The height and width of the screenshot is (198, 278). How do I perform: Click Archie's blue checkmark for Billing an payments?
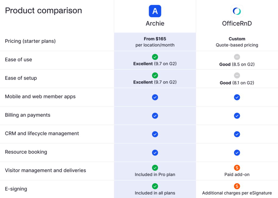pos(155,116)
